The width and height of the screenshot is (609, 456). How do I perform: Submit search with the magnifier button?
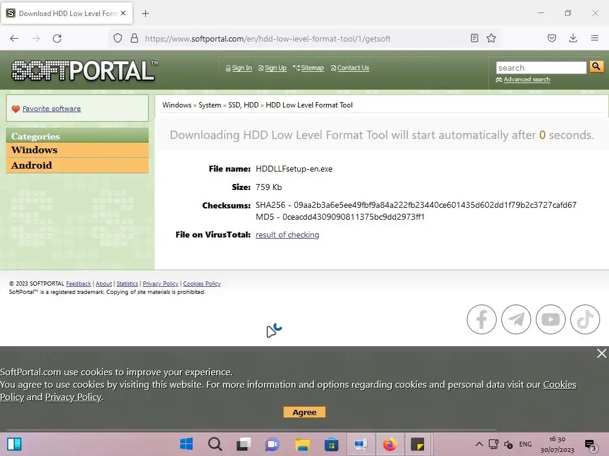(596, 67)
